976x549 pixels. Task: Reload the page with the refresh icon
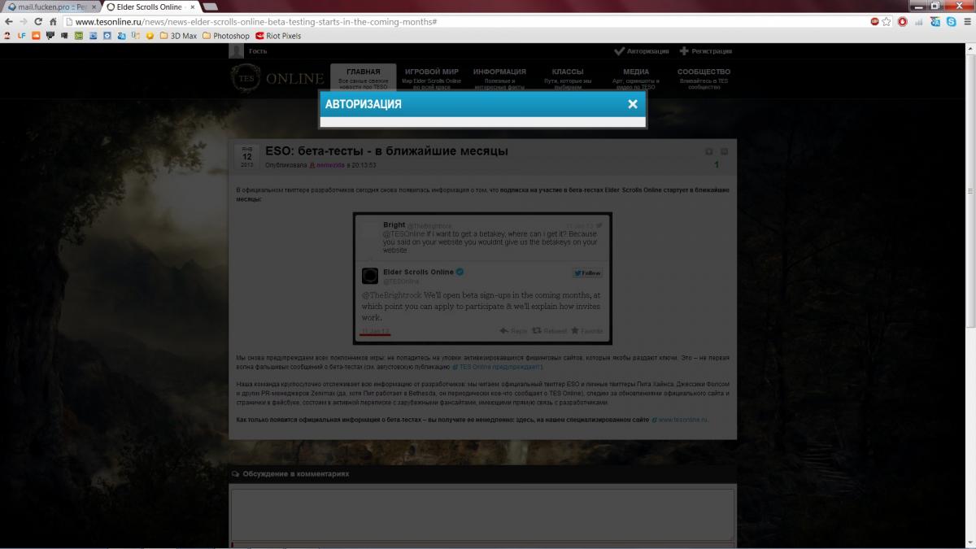pyautogui.click(x=38, y=22)
